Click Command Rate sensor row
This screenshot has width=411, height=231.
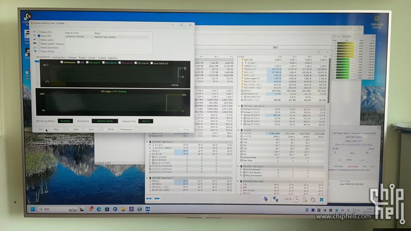(282, 157)
